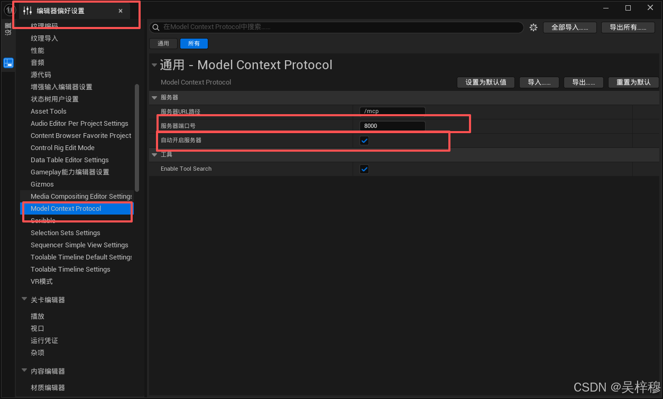This screenshot has height=399, width=663.
Task: Click the sliders icon on the 编辑器偏好设置 tab
Action: click(x=27, y=11)
